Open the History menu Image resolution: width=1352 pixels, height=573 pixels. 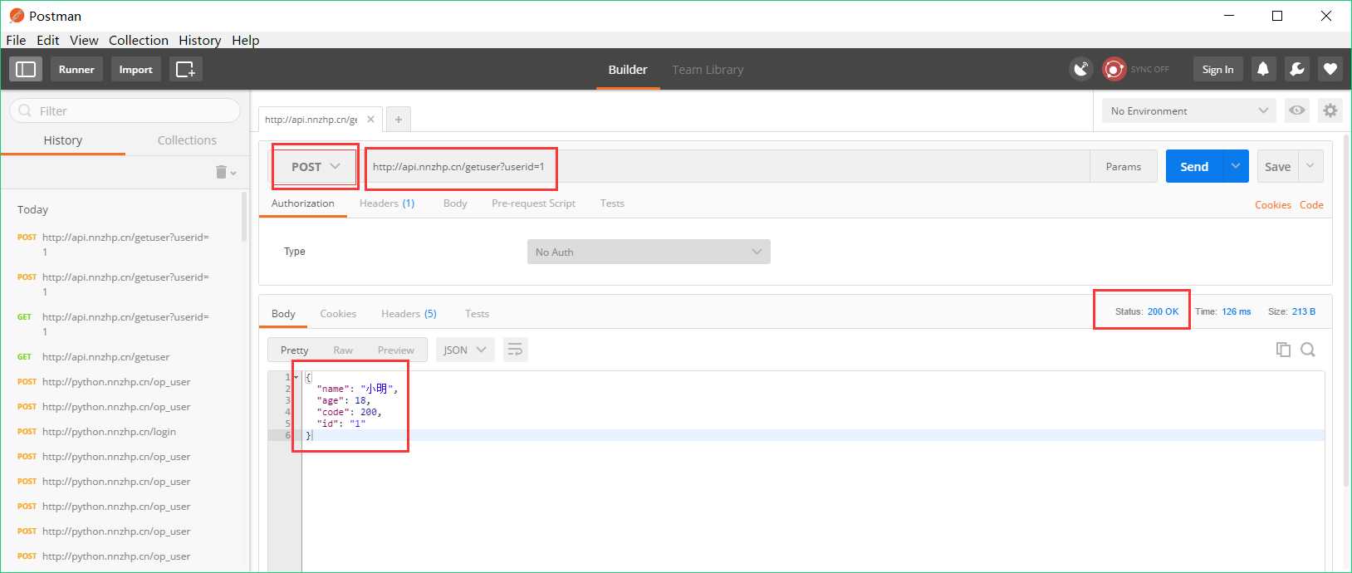click(x=199, y=40)
